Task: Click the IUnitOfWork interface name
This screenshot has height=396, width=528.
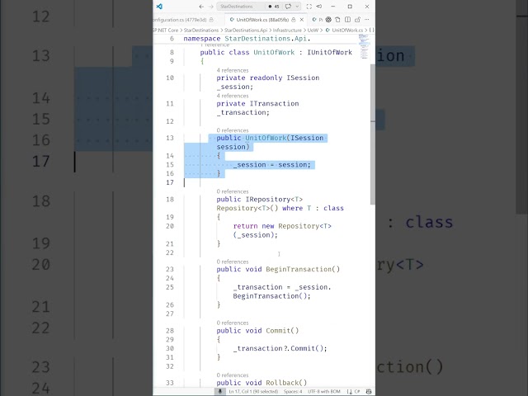Action: pos(329,53)
